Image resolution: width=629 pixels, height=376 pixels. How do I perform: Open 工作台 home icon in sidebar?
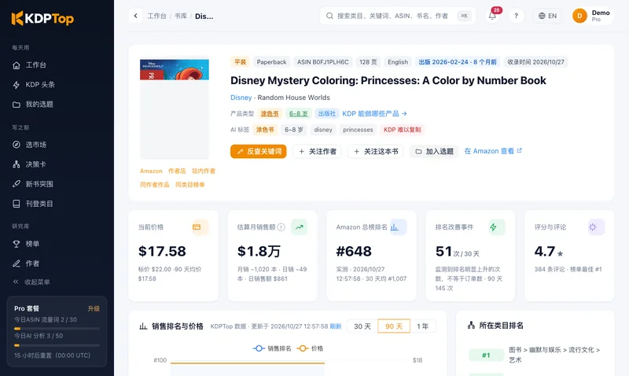click(x=17, y=65)
